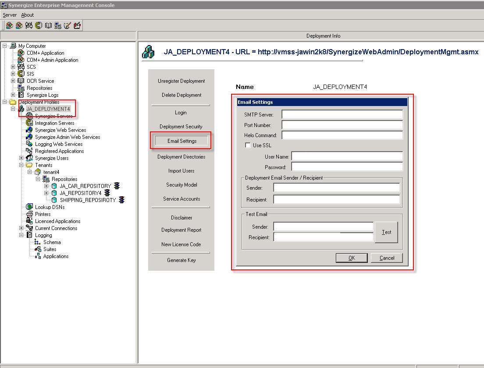Click the OCR Service book toolbar icon
The height and width of the screenshot is (368, 484).
coord(48,25)
